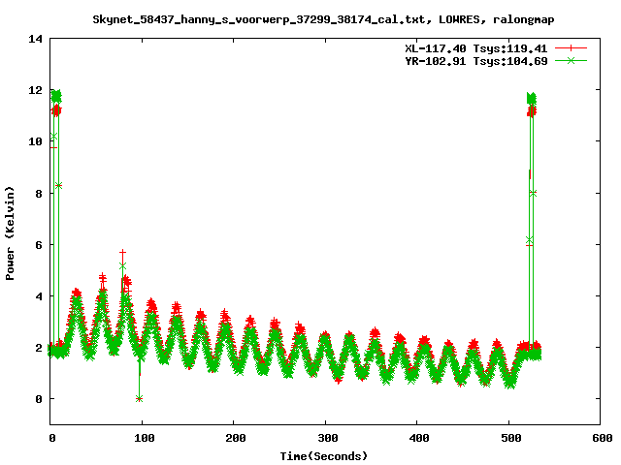The width and height of the screenshot is (621, 465).
Task: Click the Power (Kelvin) y-axis label
Action: pos(10,232)
